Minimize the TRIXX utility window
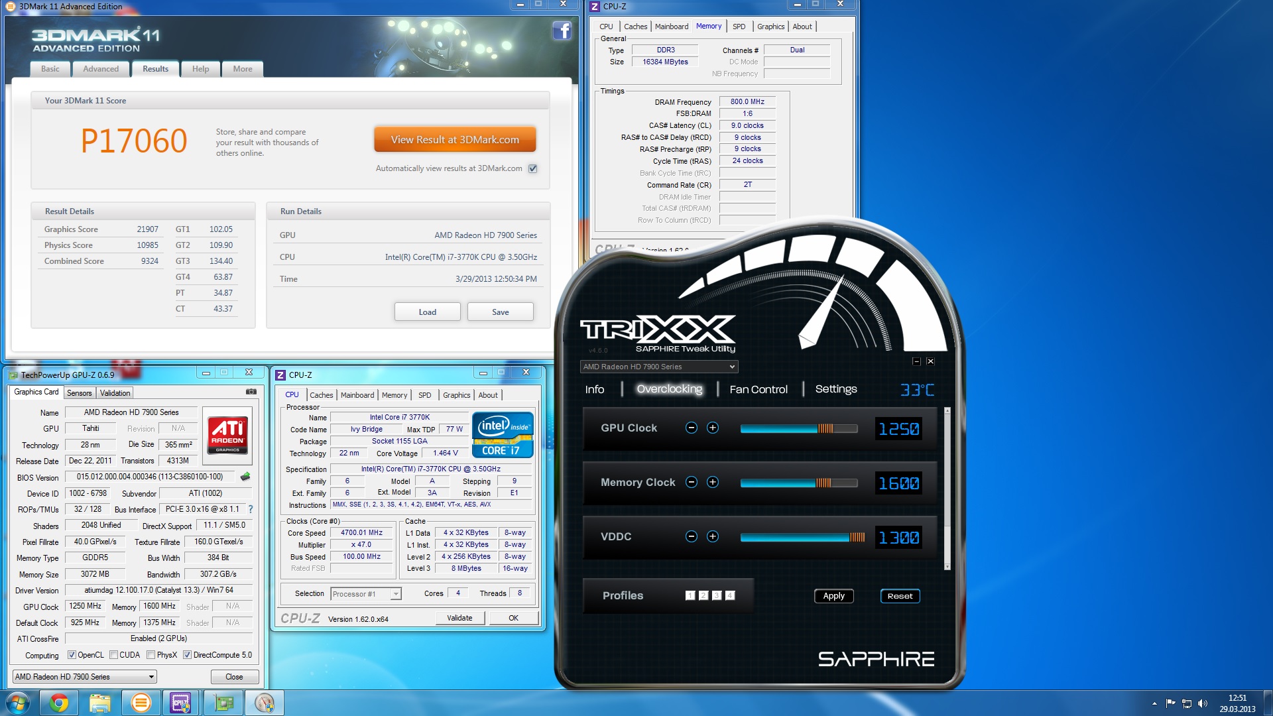The height and width of the screenshot is (716, 1273). click(916, 361)
